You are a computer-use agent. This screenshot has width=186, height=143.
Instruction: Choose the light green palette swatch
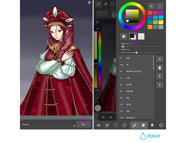click(x=155, y=22)
